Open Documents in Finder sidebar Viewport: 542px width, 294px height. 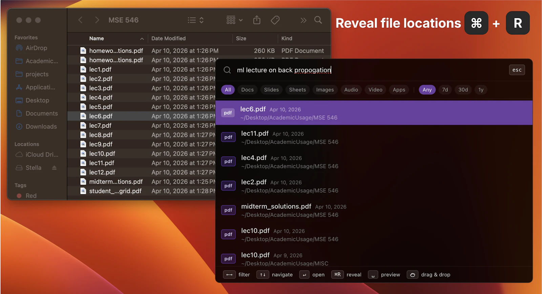tap(37, 114)
